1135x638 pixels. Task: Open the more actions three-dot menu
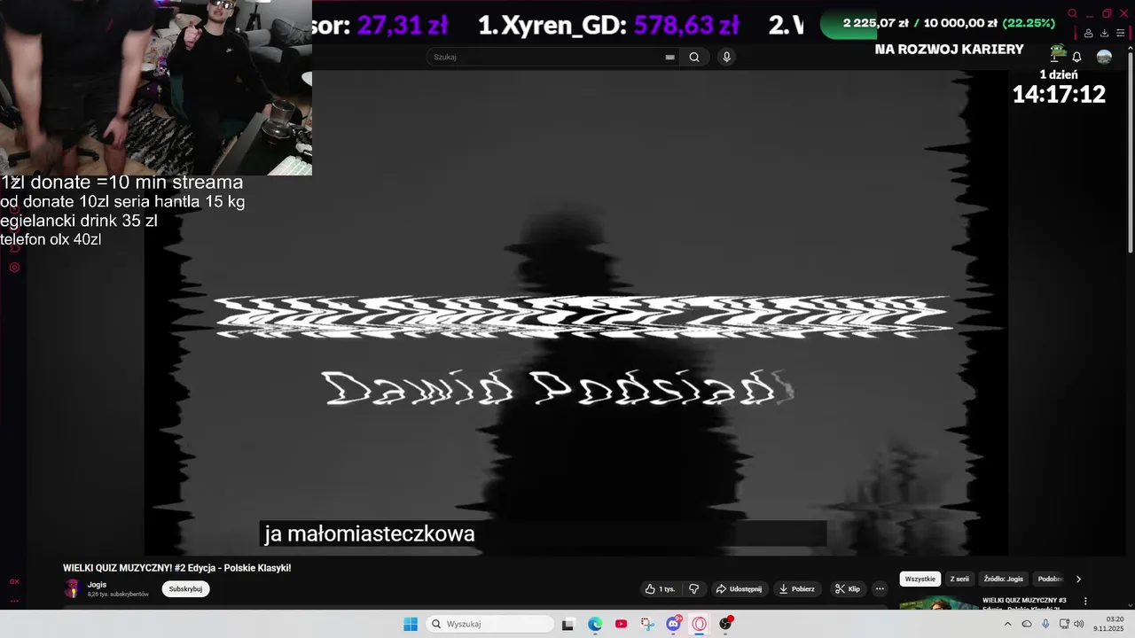click(880, 588)
